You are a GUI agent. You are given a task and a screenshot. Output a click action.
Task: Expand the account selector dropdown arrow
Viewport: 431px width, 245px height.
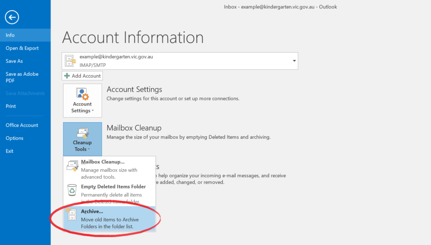tap(294, 61)
